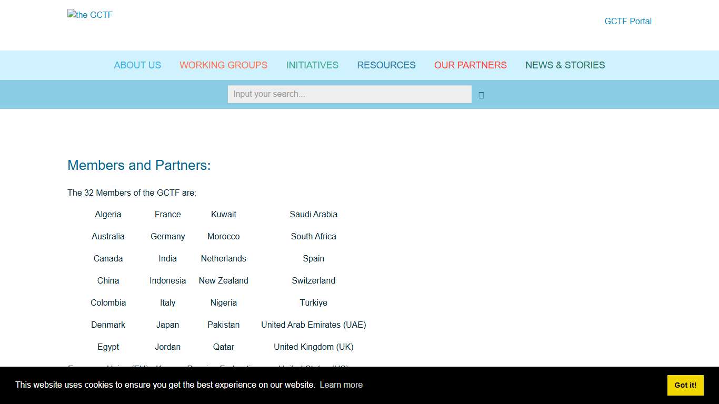Open the INITIATIVES menu

pyautogui.click(x=312, y=65)
